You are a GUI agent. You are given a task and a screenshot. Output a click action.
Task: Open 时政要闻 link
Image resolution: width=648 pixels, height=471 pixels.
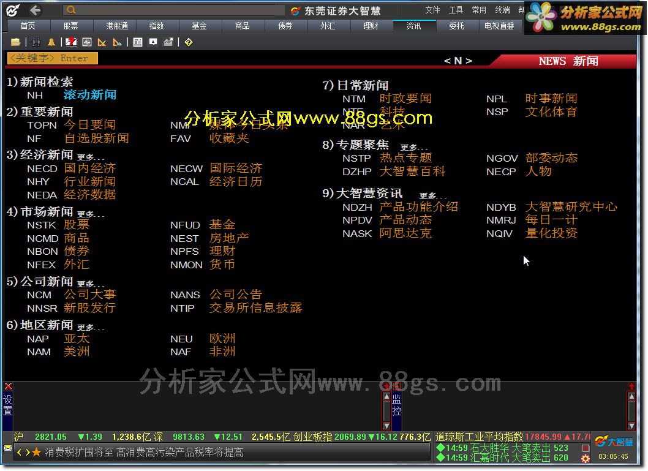click(406, 99)
